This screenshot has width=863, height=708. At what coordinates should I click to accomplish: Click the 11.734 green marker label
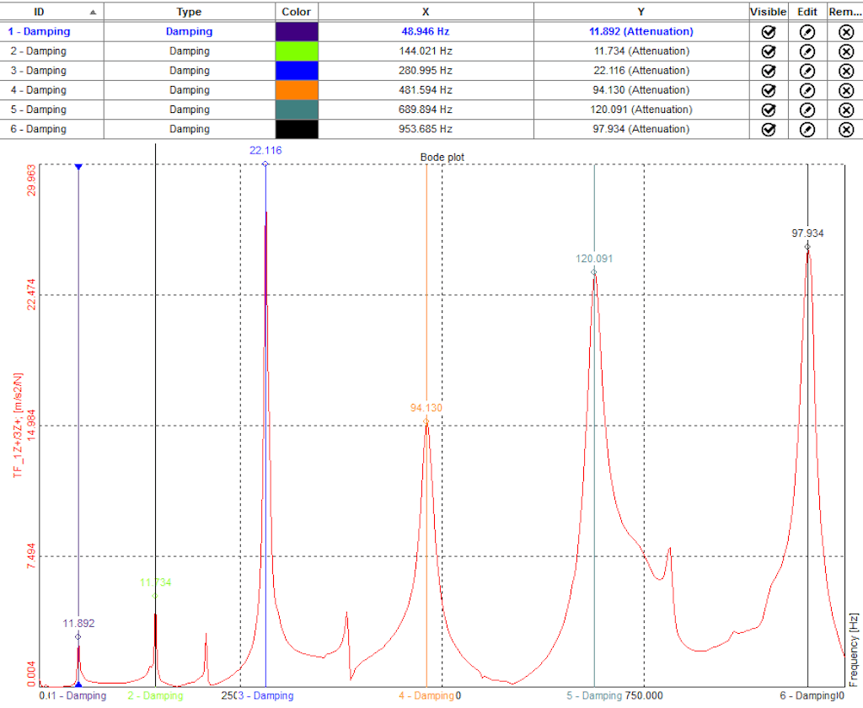click(156, 582)
